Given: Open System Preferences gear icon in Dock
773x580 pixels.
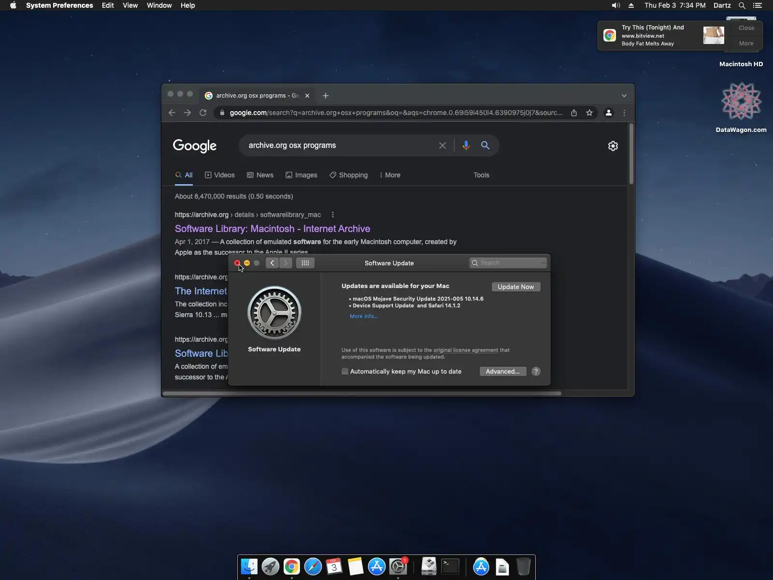Looking at the screenshot, I should 398,566.
